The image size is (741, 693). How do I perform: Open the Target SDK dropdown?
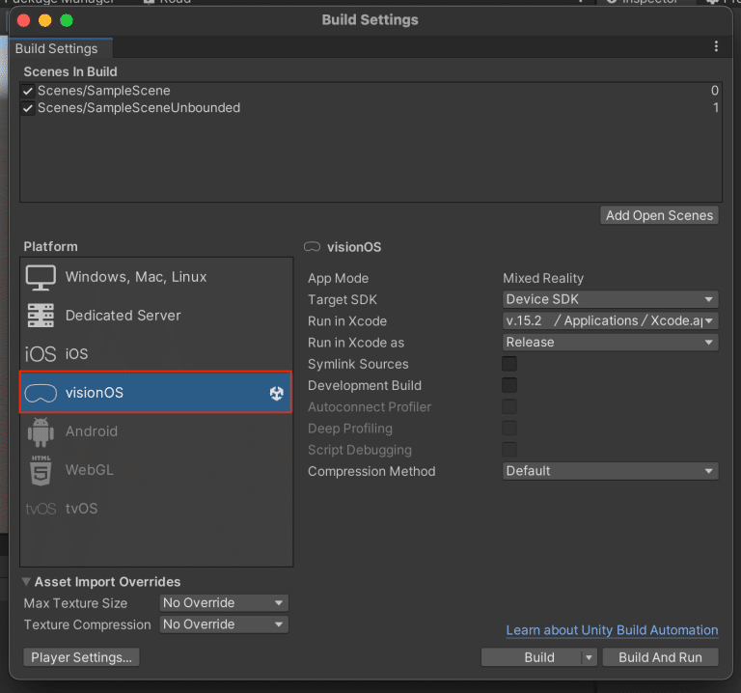coord(610,299)
